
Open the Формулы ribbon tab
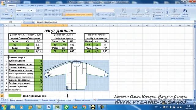51,5
